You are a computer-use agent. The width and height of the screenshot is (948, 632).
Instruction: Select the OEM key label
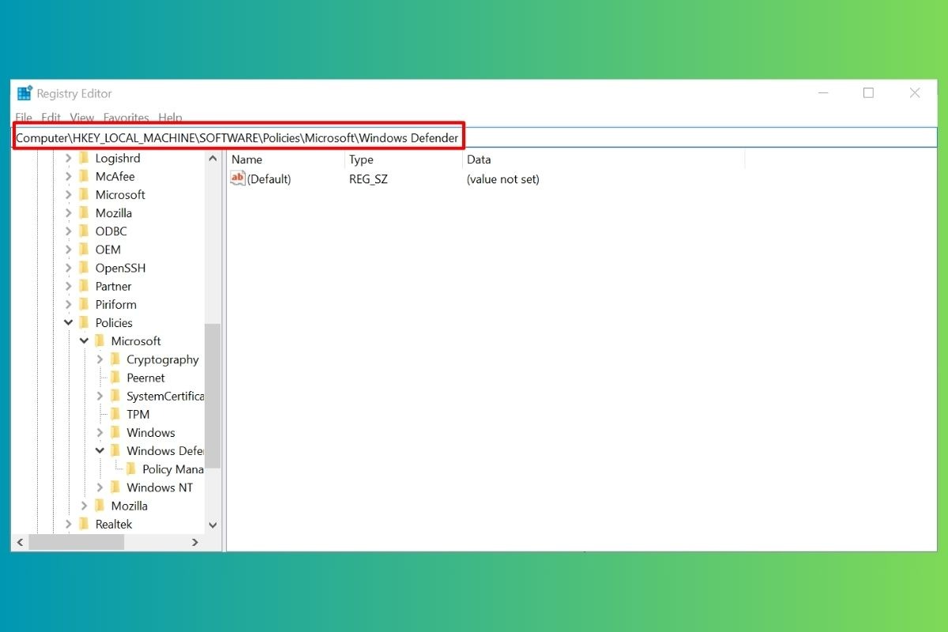click(108, 249)
